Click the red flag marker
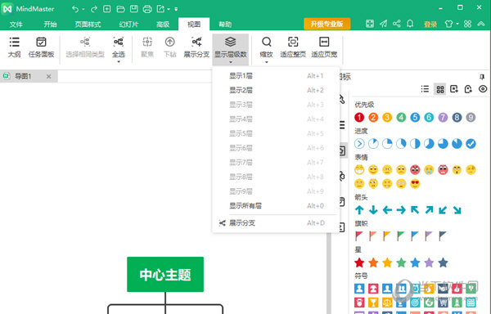Screen dimensions: 491x314 [x=359, y=235]
